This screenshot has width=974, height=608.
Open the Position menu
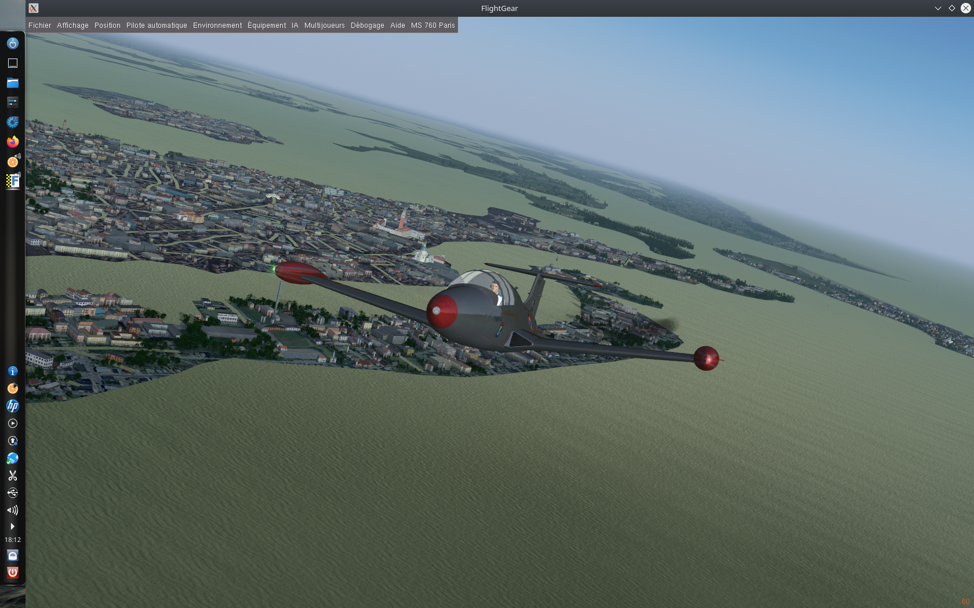[107, 25]
